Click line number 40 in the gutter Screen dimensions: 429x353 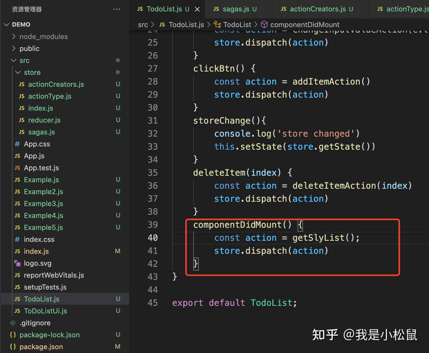pyautogui.click(x=153, y=238)
